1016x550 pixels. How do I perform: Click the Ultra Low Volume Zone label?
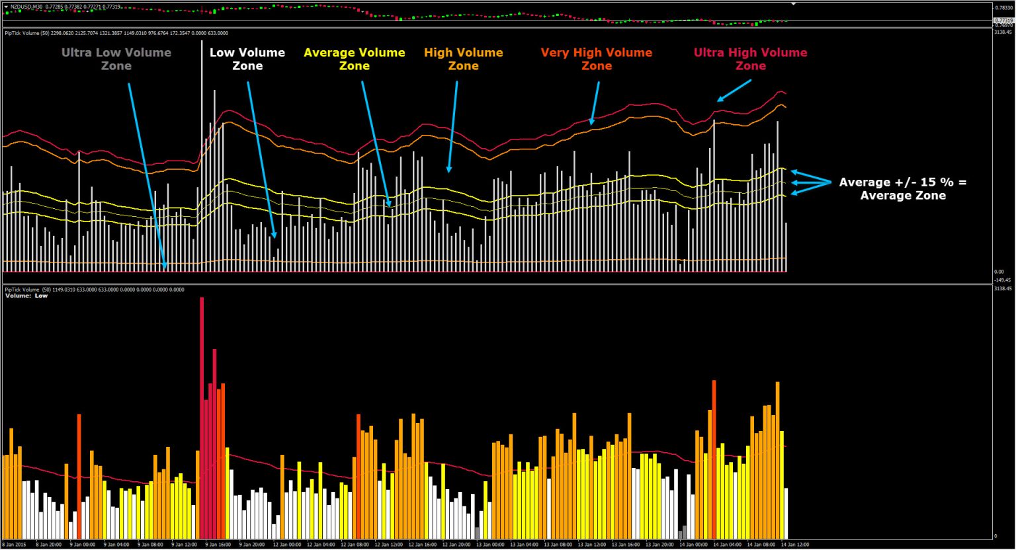[116, 59]
